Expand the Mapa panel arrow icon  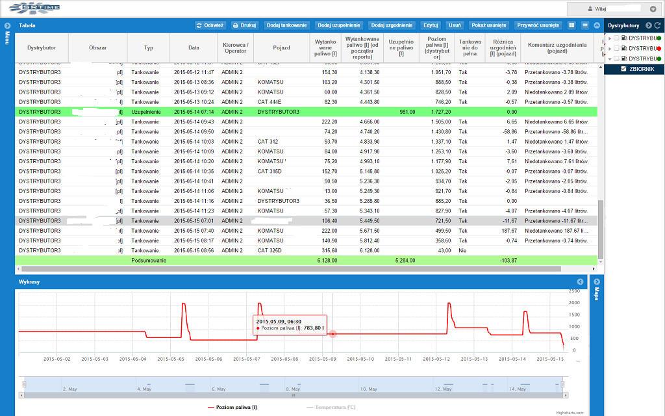click(x=597, y=282)
